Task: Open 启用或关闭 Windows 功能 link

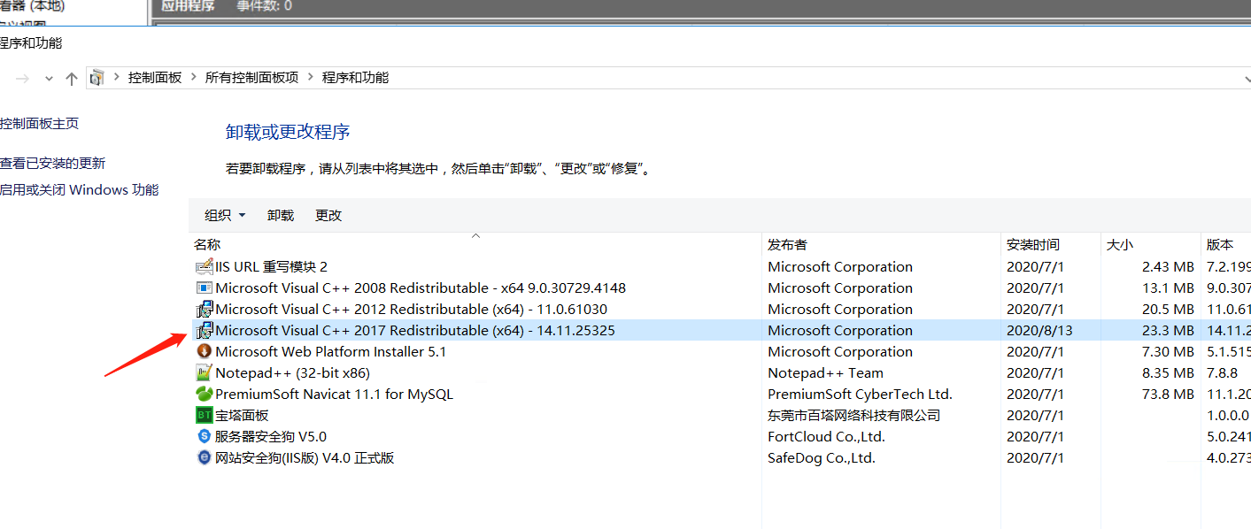Action: pos(79,190)
